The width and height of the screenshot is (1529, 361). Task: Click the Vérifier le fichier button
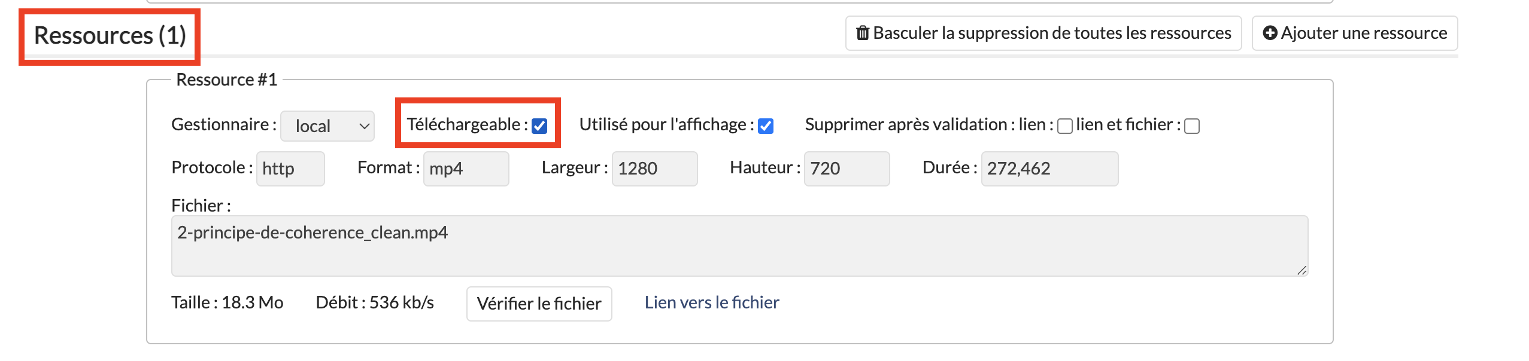539,304
